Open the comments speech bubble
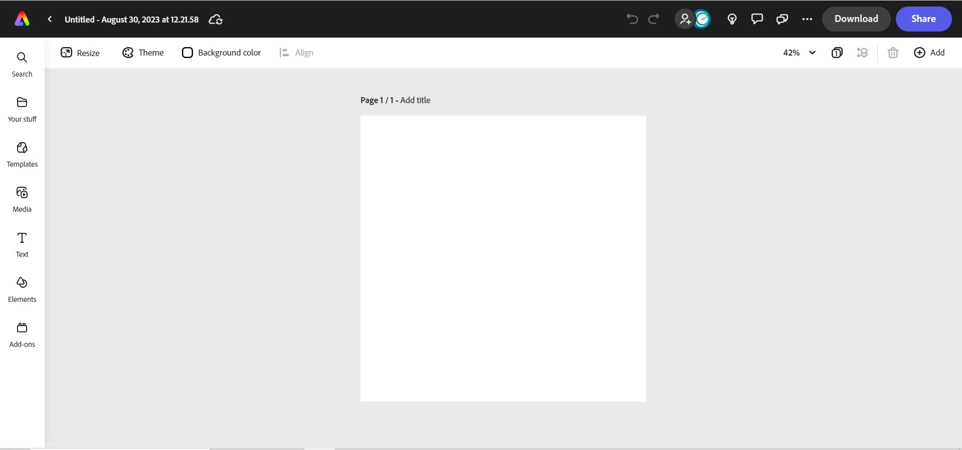Viewport: 962px width, 450px height. point(757,19)
